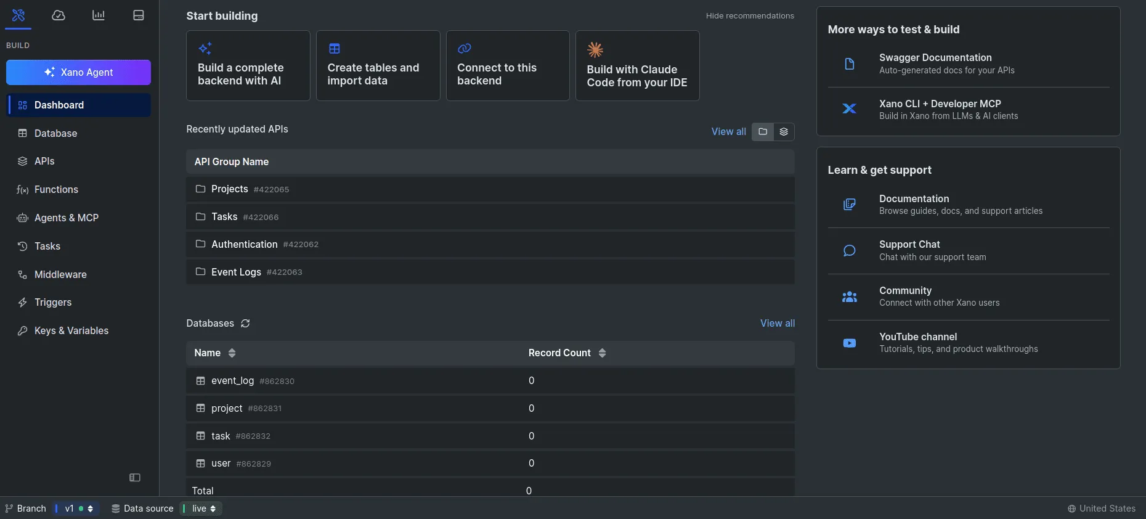Click the library panel icon in top bar
Viewport: 1146px width, 519px height.
[139, 15]
